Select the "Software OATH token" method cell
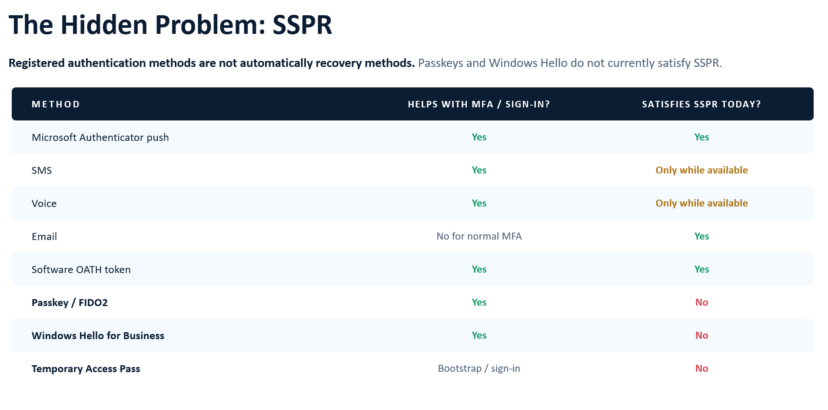Viewport: 828px width, 410px height. 81,270
